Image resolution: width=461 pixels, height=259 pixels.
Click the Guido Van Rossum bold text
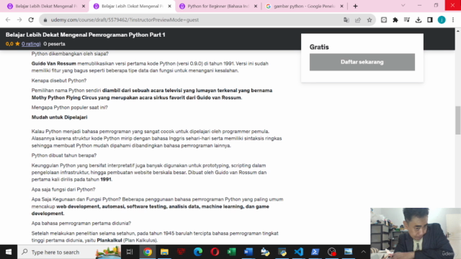point(54,63)
